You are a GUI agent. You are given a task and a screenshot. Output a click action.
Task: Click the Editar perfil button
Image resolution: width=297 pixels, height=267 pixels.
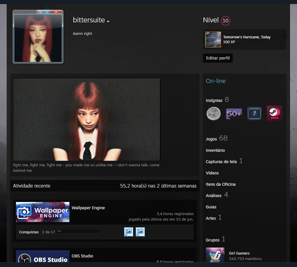click(x=218, y=58)
